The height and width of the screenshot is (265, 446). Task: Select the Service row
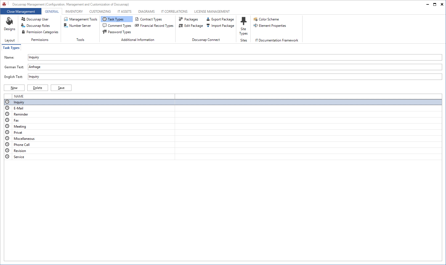[x=223, y=157]
